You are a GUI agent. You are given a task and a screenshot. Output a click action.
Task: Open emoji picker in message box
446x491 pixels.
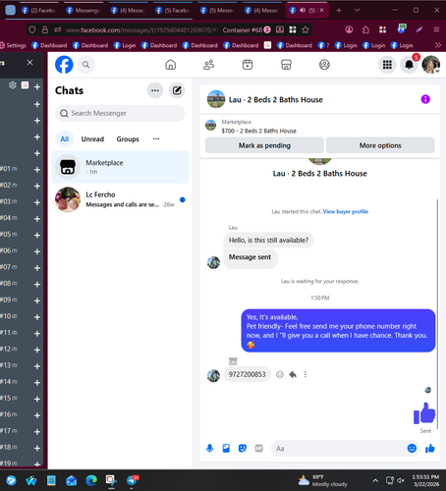[x=412, y=448]
